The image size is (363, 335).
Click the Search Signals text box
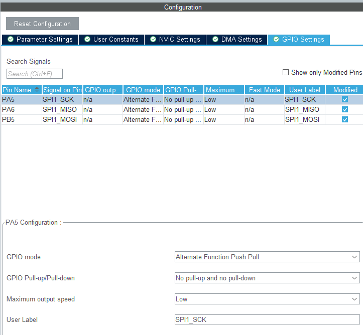pos(35,74)
